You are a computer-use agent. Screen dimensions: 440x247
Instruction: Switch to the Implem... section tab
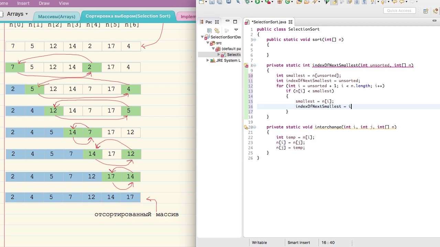[188, 16]
